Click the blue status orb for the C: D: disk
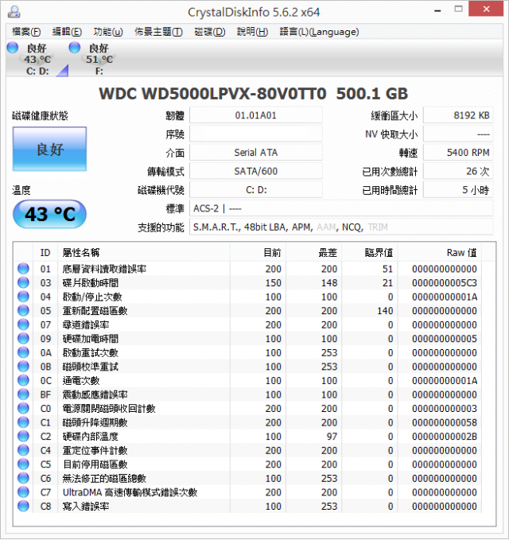 (13, 47)
